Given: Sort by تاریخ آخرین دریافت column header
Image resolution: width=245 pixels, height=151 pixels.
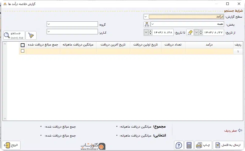Looking at the screenshot, I should click(113, 45).
